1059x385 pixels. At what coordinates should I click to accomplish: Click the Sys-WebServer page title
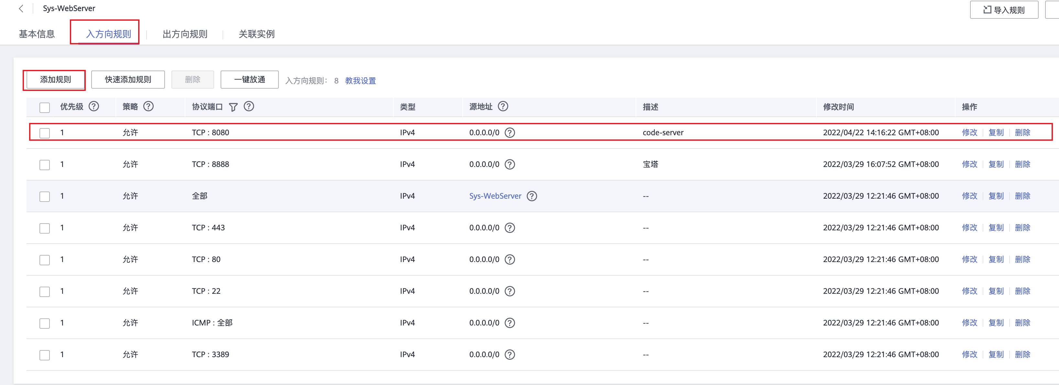[69, 8]
